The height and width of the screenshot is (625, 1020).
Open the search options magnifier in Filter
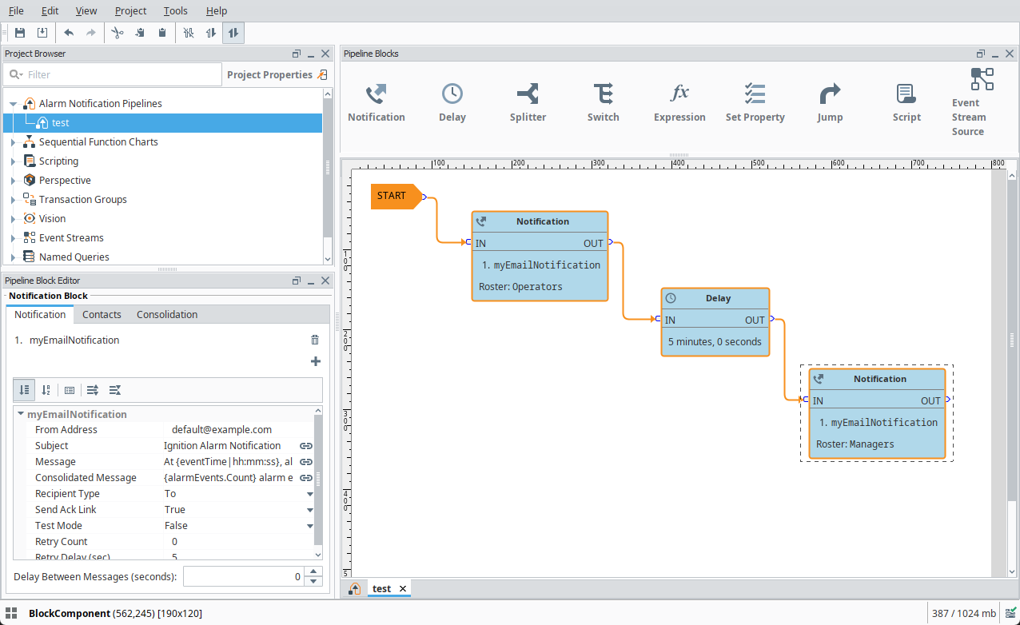[x=14, y=74]
